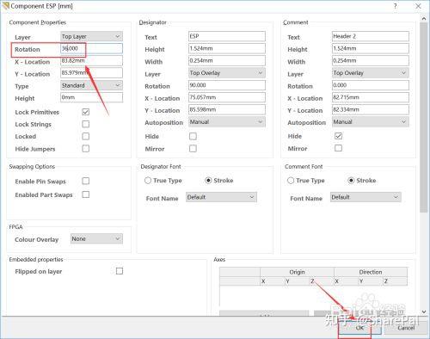The width and height of the screenshot is (430, 339).
Task: Select Stroke radio for Comment Font
Action: pyautogui.click(x=351, y=181)
